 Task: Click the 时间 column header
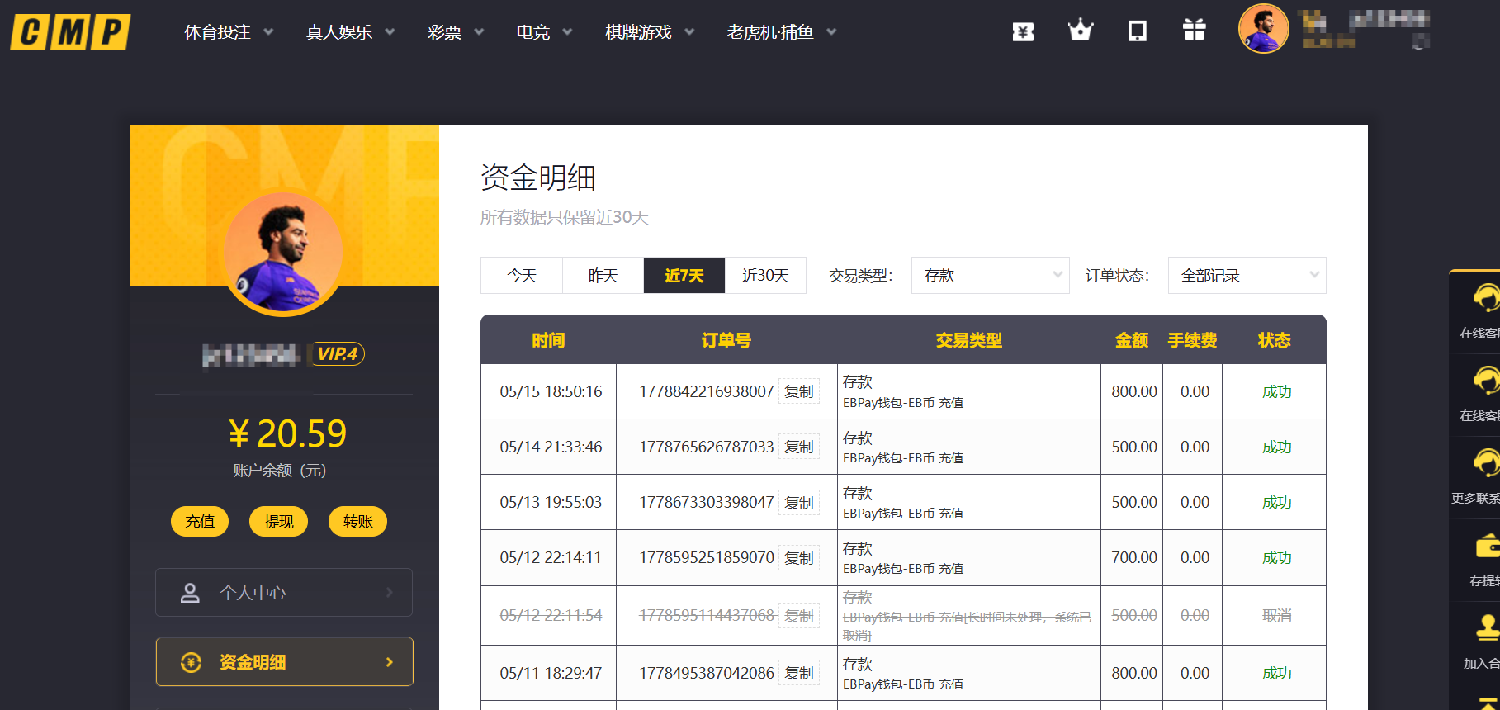click(x=548, y=340)
